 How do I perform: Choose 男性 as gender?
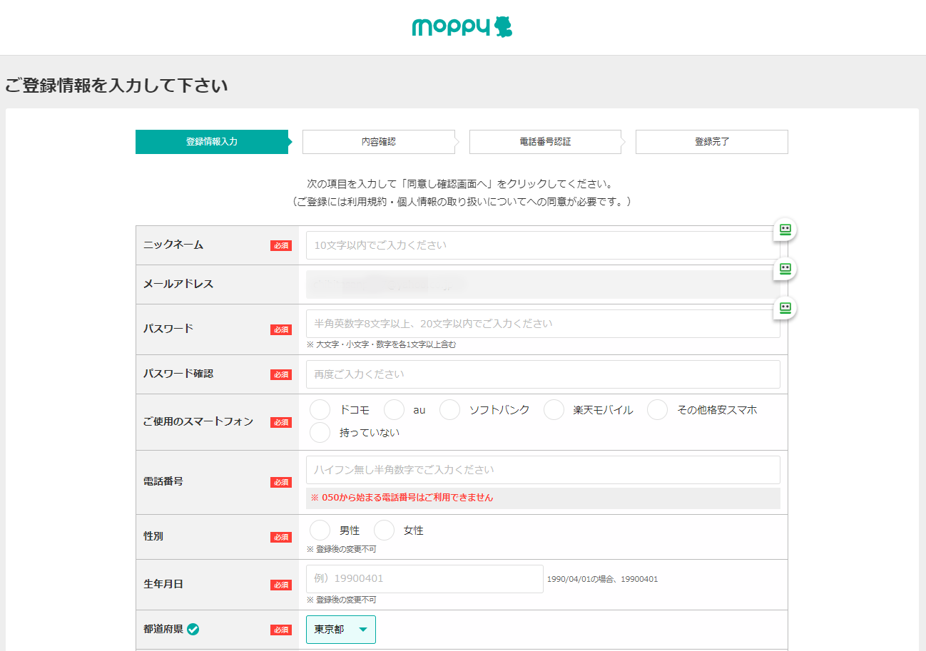(319, 530)
